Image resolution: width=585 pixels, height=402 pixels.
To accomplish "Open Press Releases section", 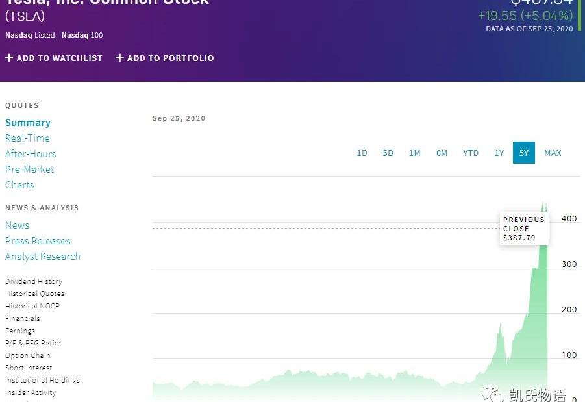I will [x=38, y=241].
